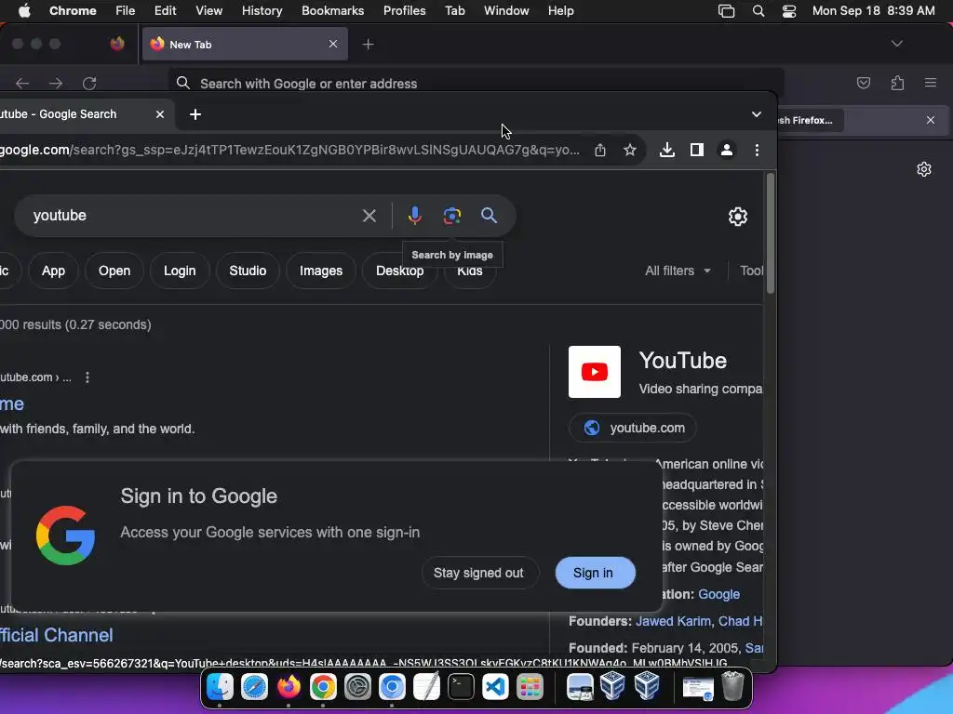The width and height of the screenshot is (953, 714).
Task: Open Chrome downloads icon
Action: (666, 150)
